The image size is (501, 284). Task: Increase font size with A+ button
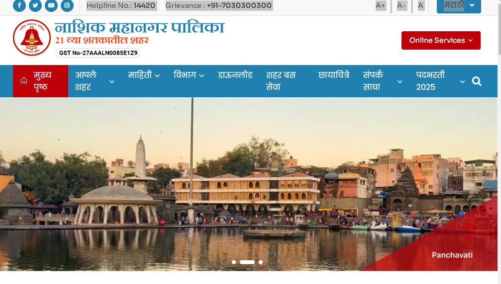coord(381,5)
